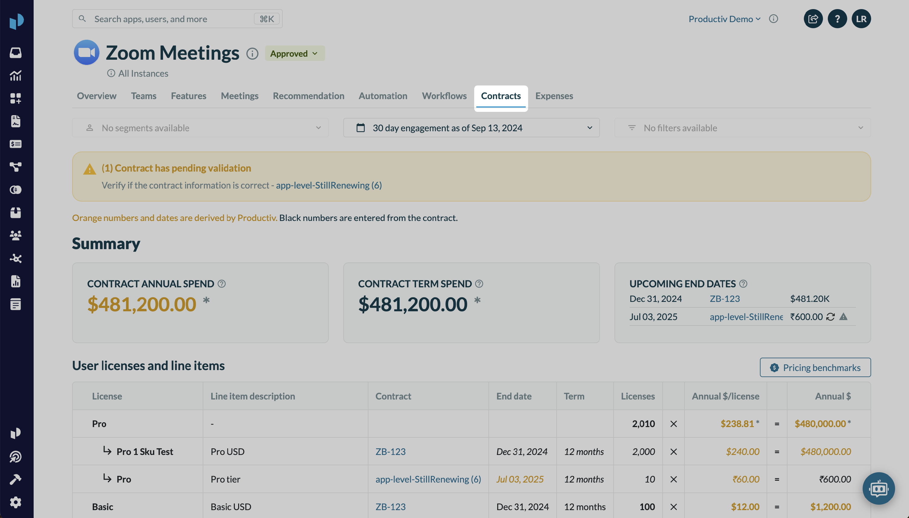Open app-level-StillRenewing (6) link in warning banner
Image resolution: width=909 pixels, height=518 pixels.
329,185
